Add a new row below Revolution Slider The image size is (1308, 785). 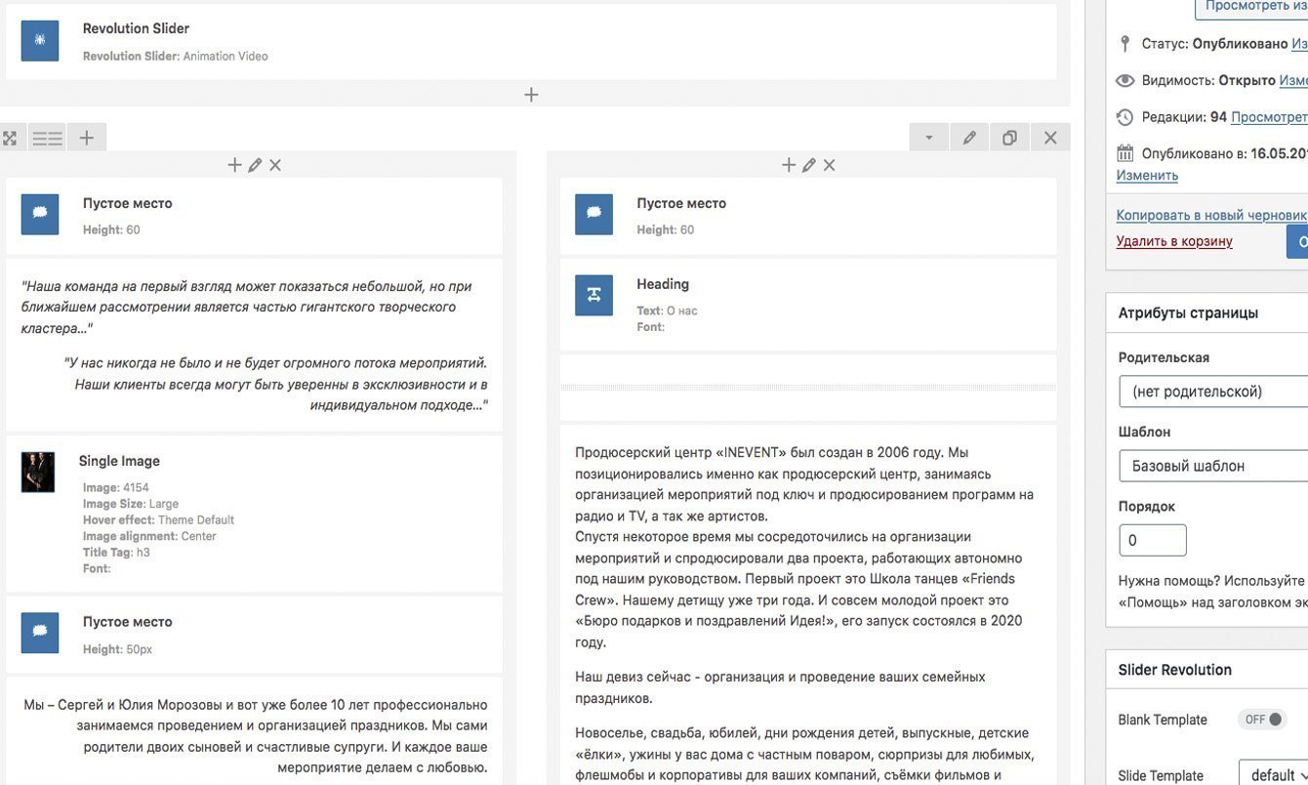point(531,95)
